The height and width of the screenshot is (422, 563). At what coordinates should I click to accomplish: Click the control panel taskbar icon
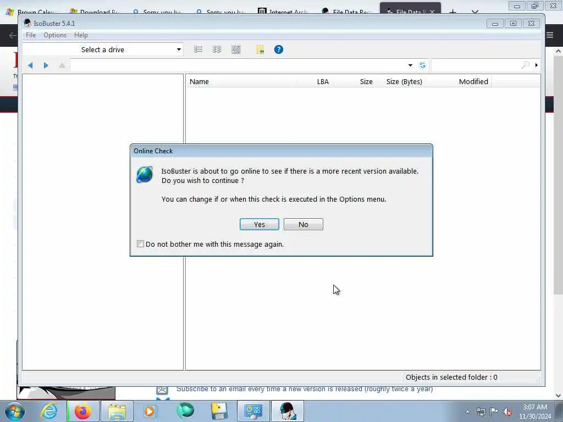coord(253,411)
